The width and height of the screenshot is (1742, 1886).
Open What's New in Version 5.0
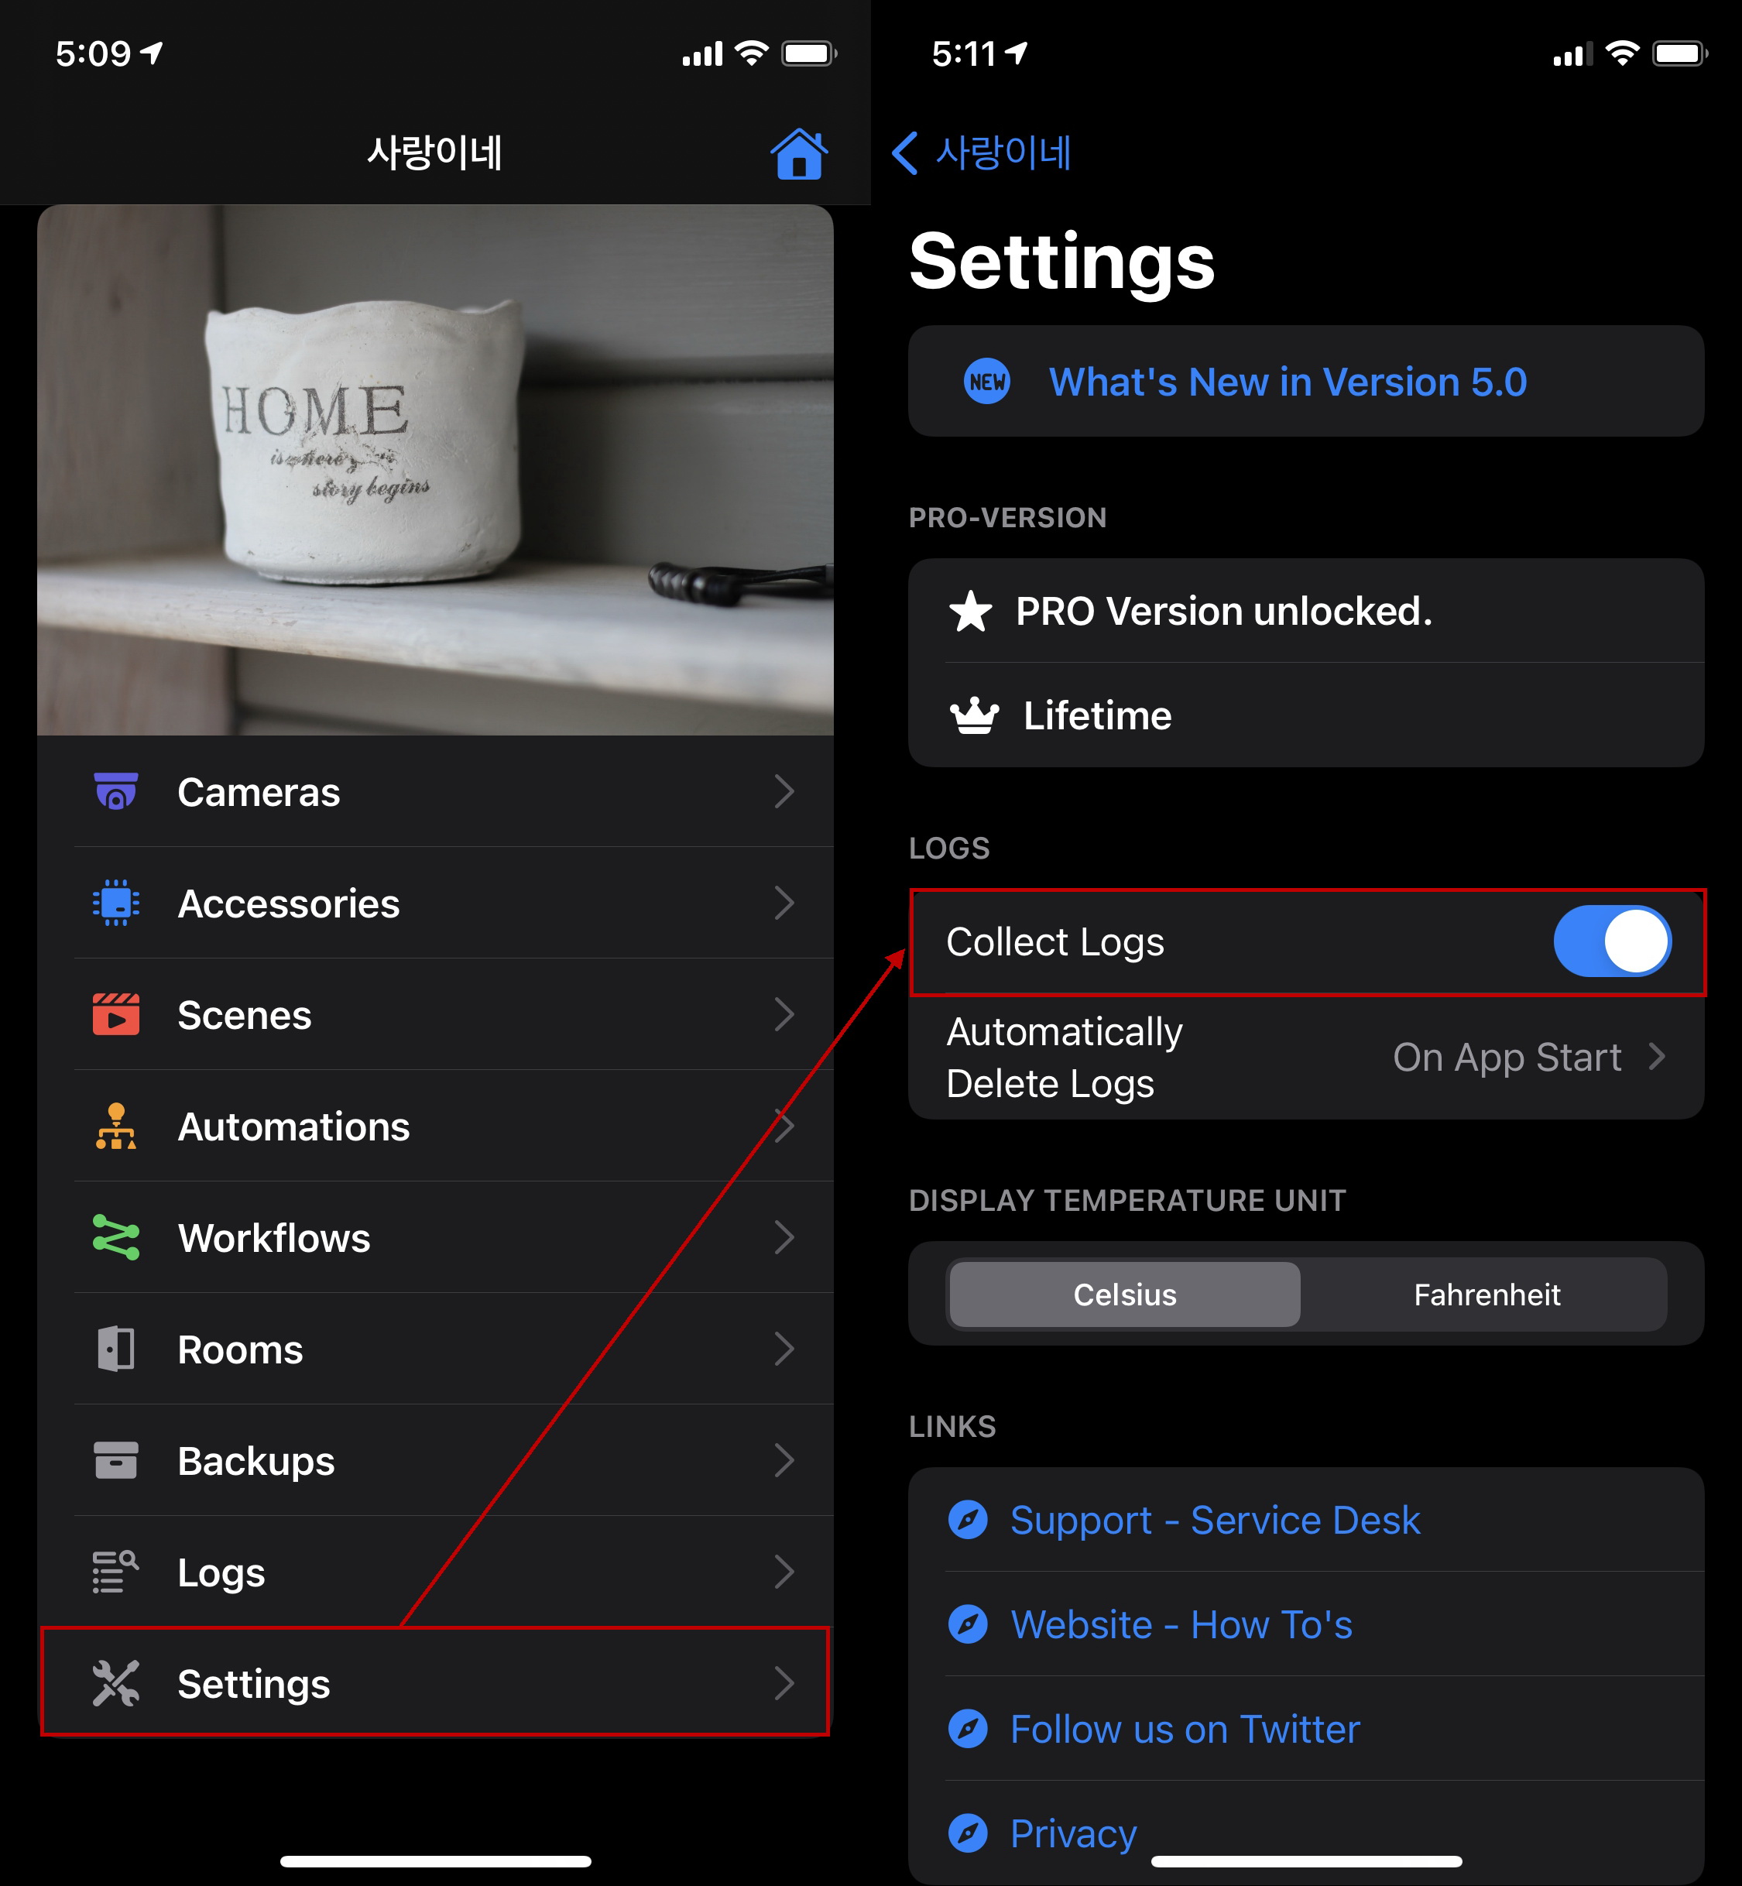(1287, 382)
